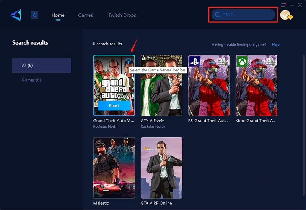306x210 pixels.
Task: Switch to the Games tab
Action: coord(85,15)
